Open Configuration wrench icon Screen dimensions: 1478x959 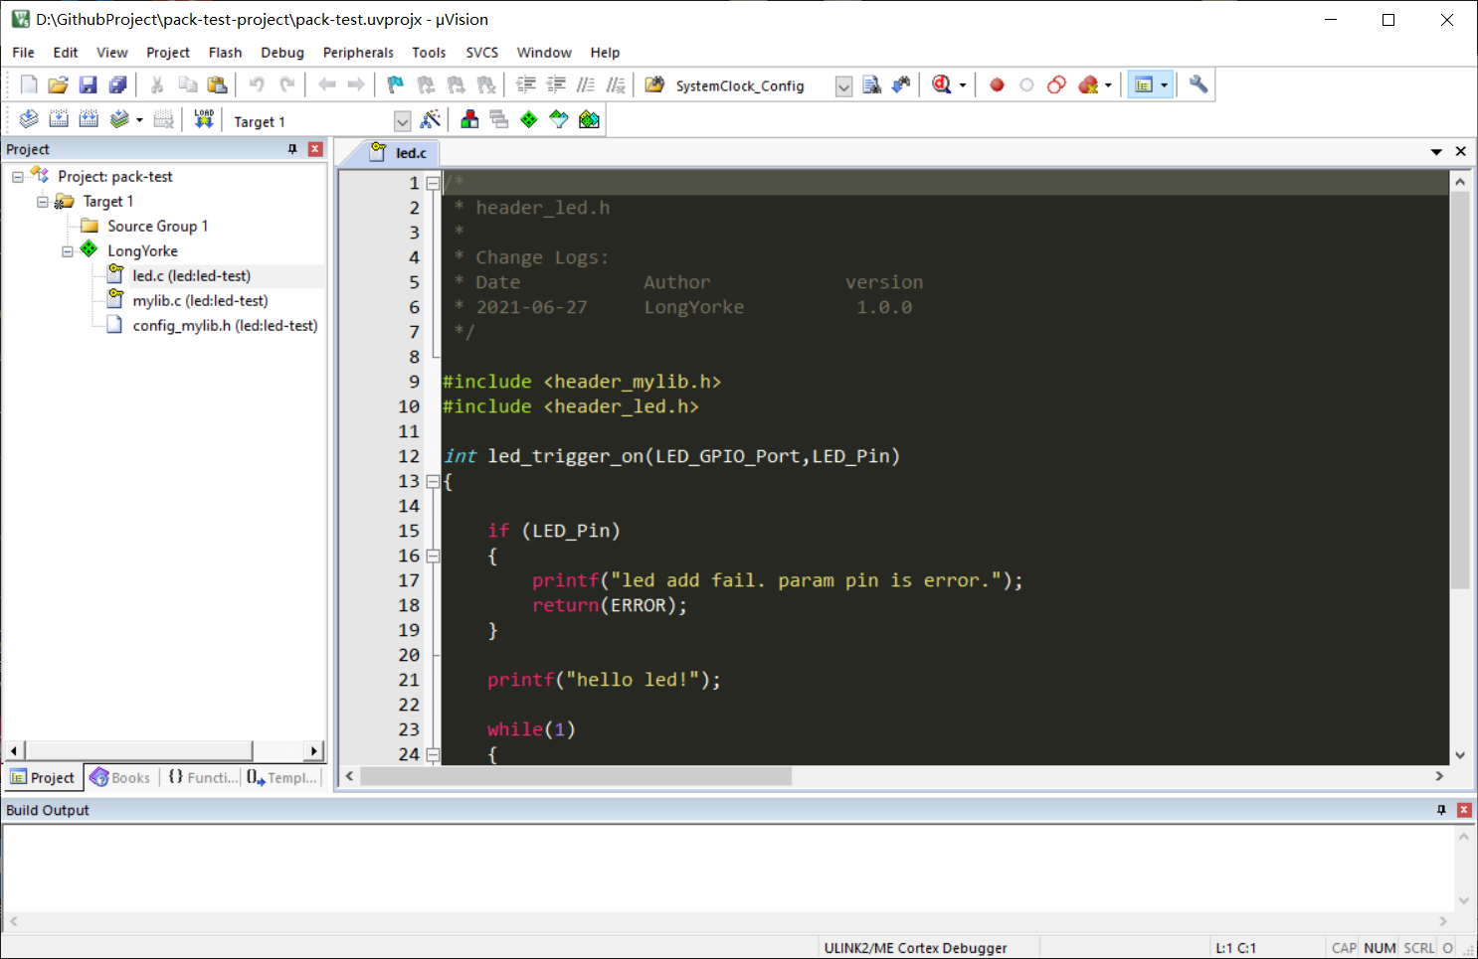click(1199, 85)
